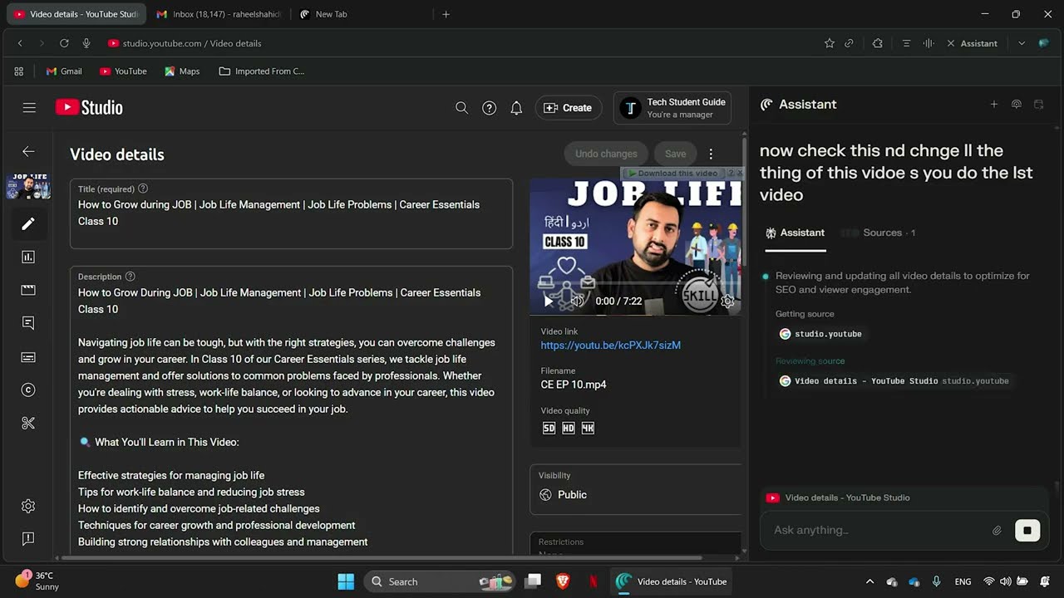Open the browser apps grid icon
This screenshot has height=598, width=1064.
(19, 71)
